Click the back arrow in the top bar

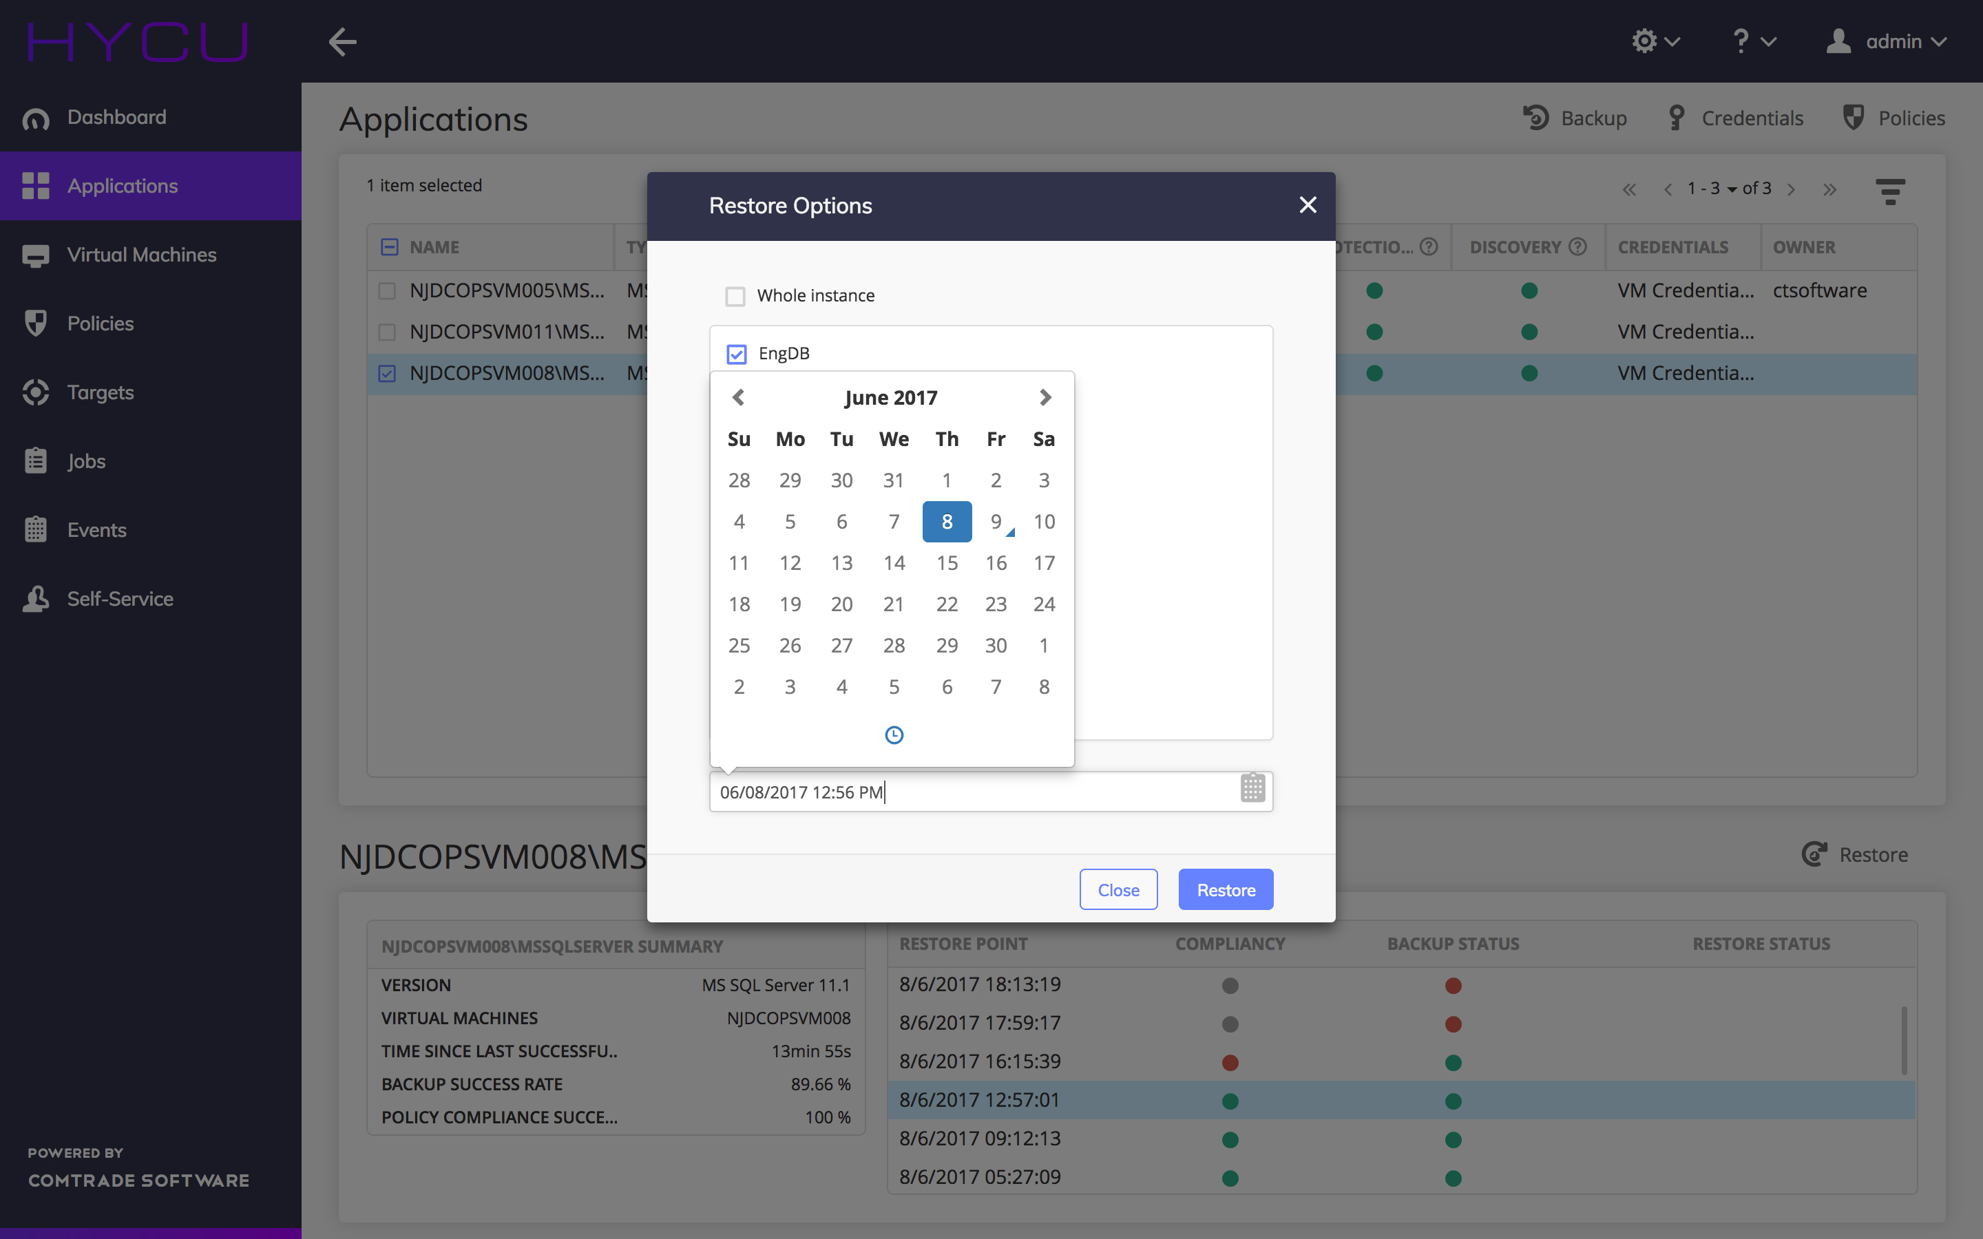342,42
